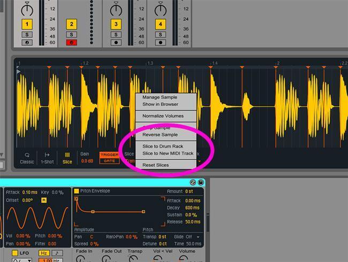Image resolution: width=348 pixels, height=262 pixels.
Task: Click the slice marker at bar 2
Action: click(276, 67)
